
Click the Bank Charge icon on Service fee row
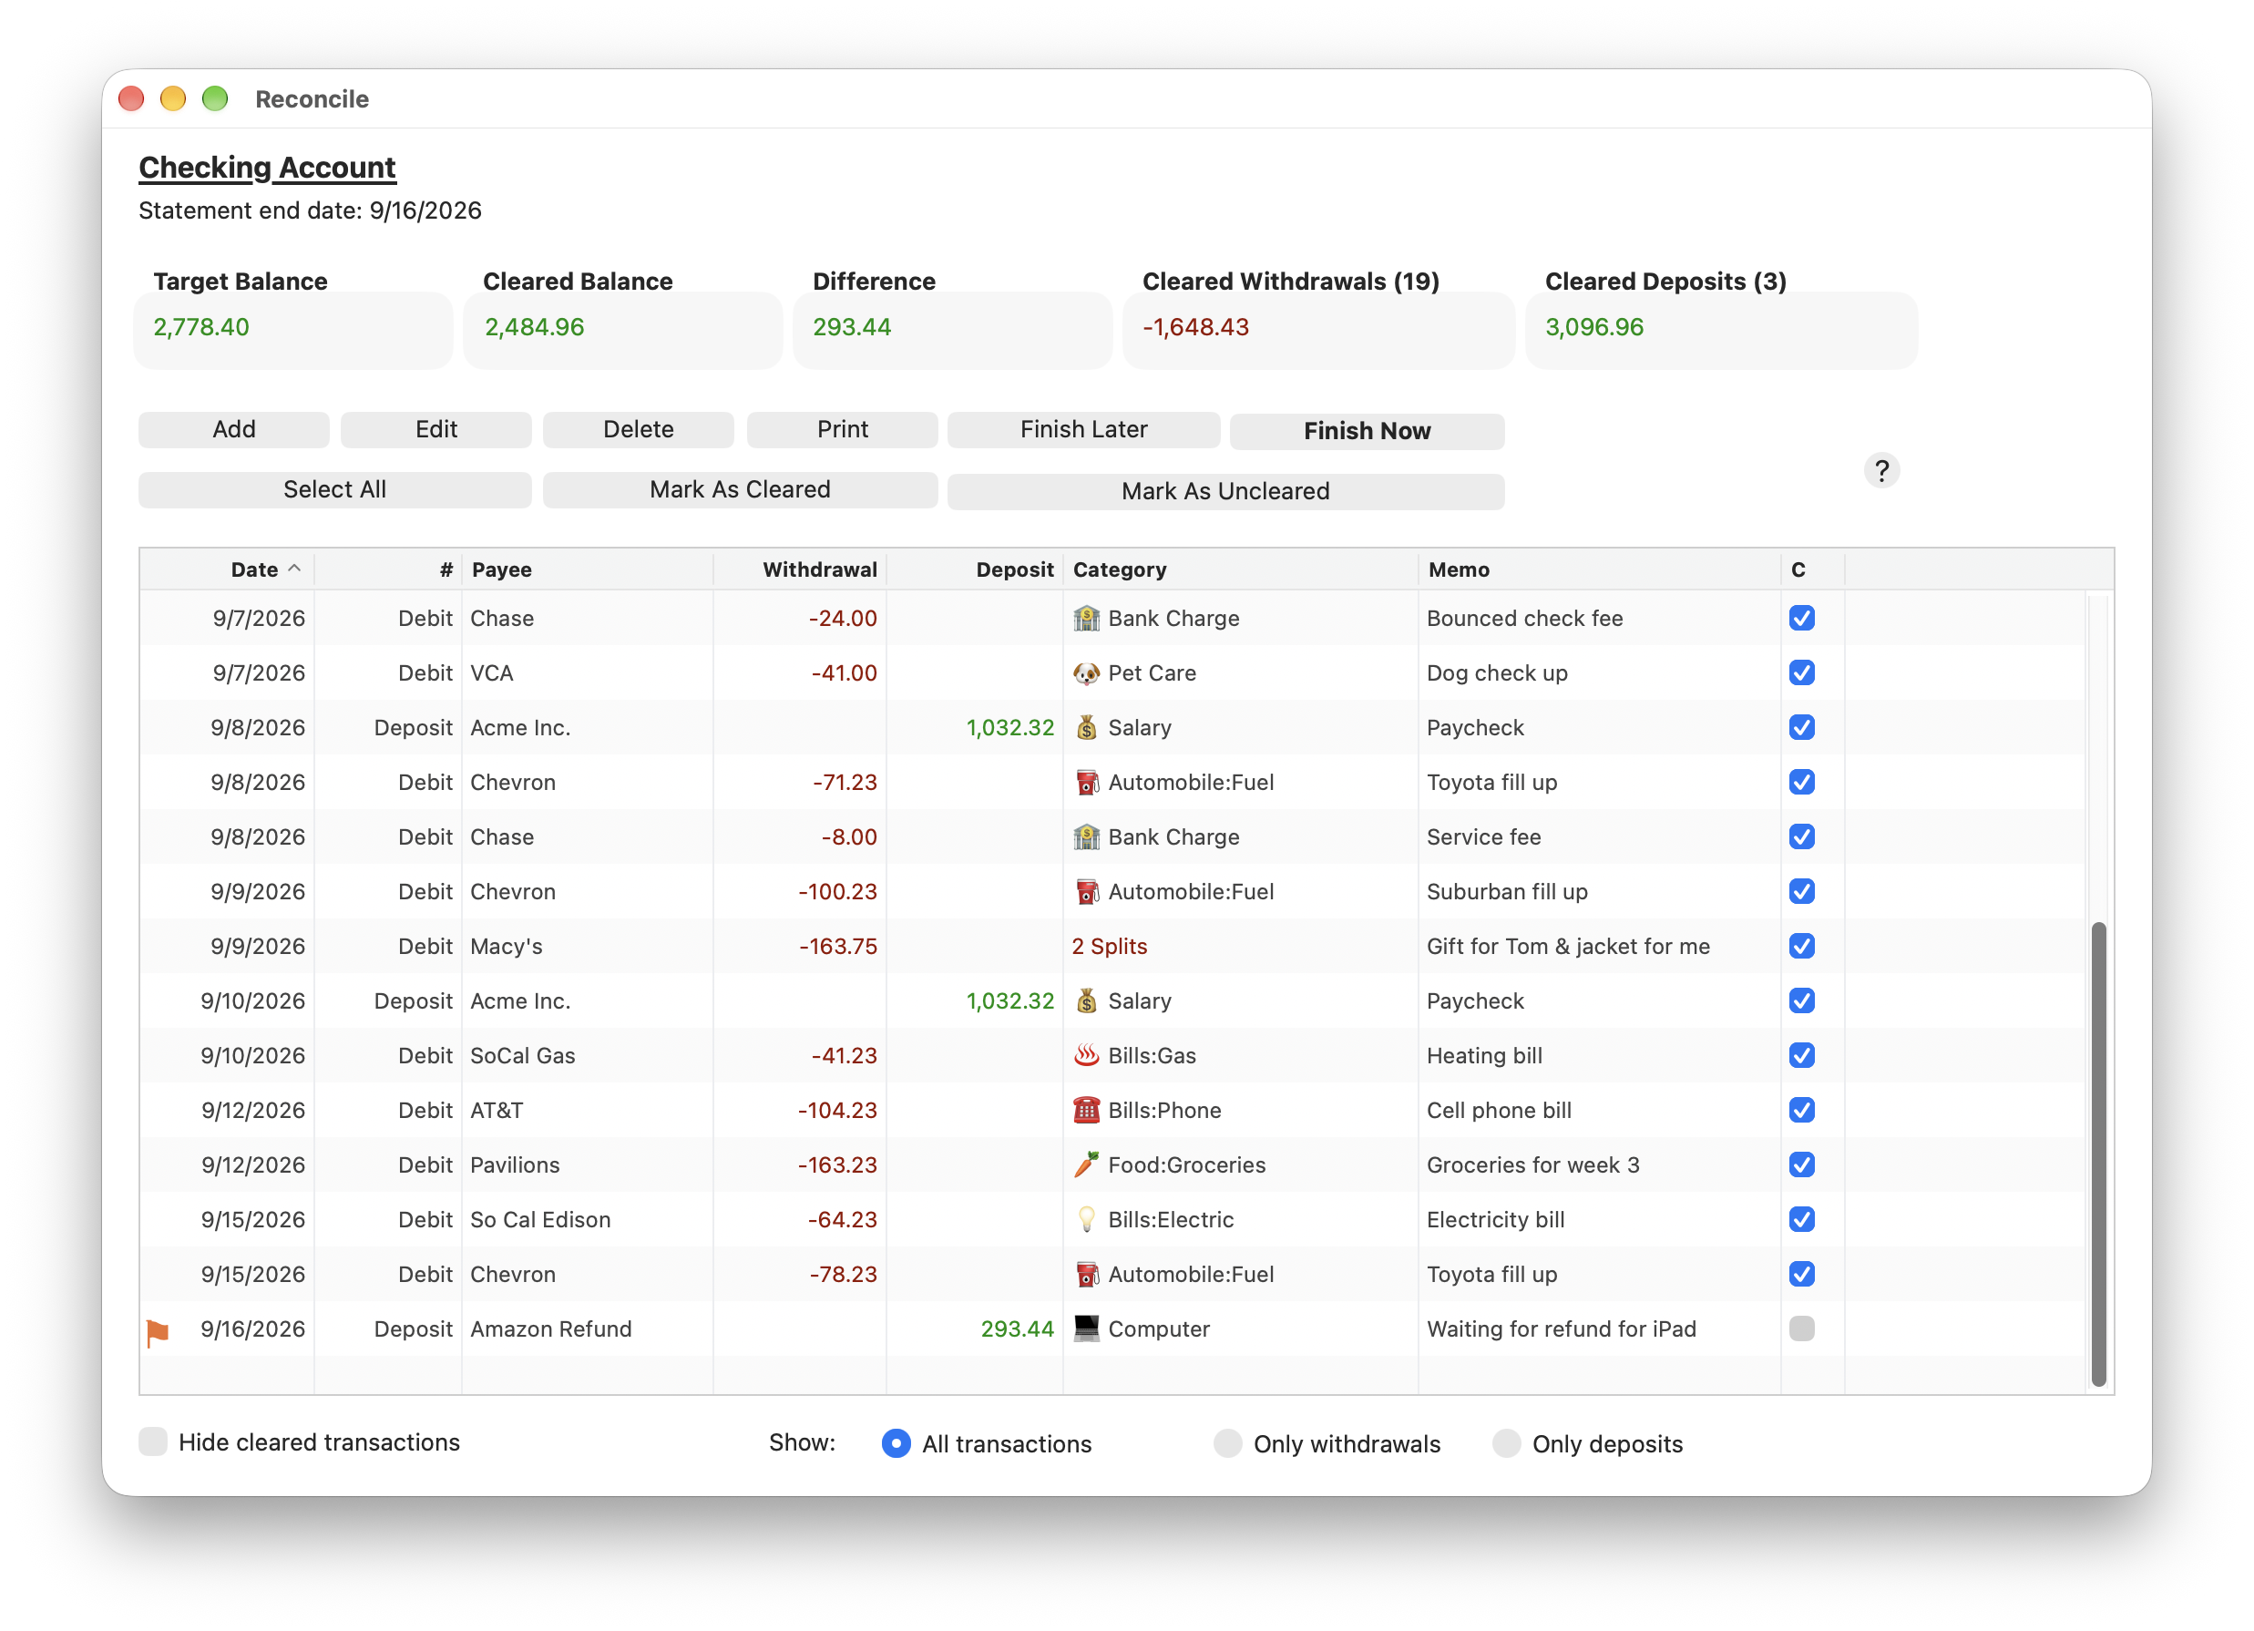[1086, 836]
